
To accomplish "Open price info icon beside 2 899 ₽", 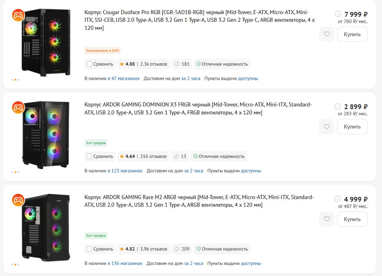I will click(338, 106).
